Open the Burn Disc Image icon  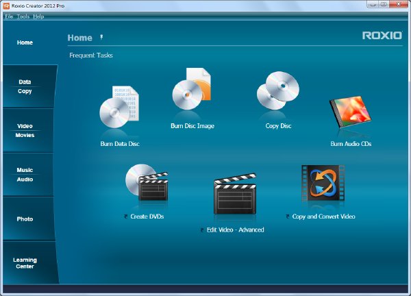click(192, 89)
